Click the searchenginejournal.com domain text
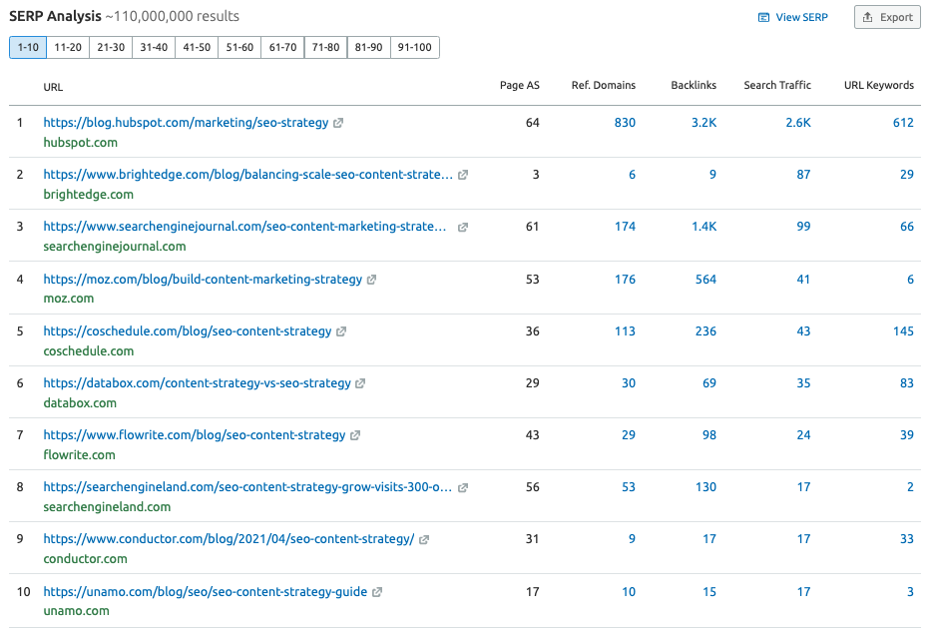This screenshot has width=937, height=637. click(114, 247)
